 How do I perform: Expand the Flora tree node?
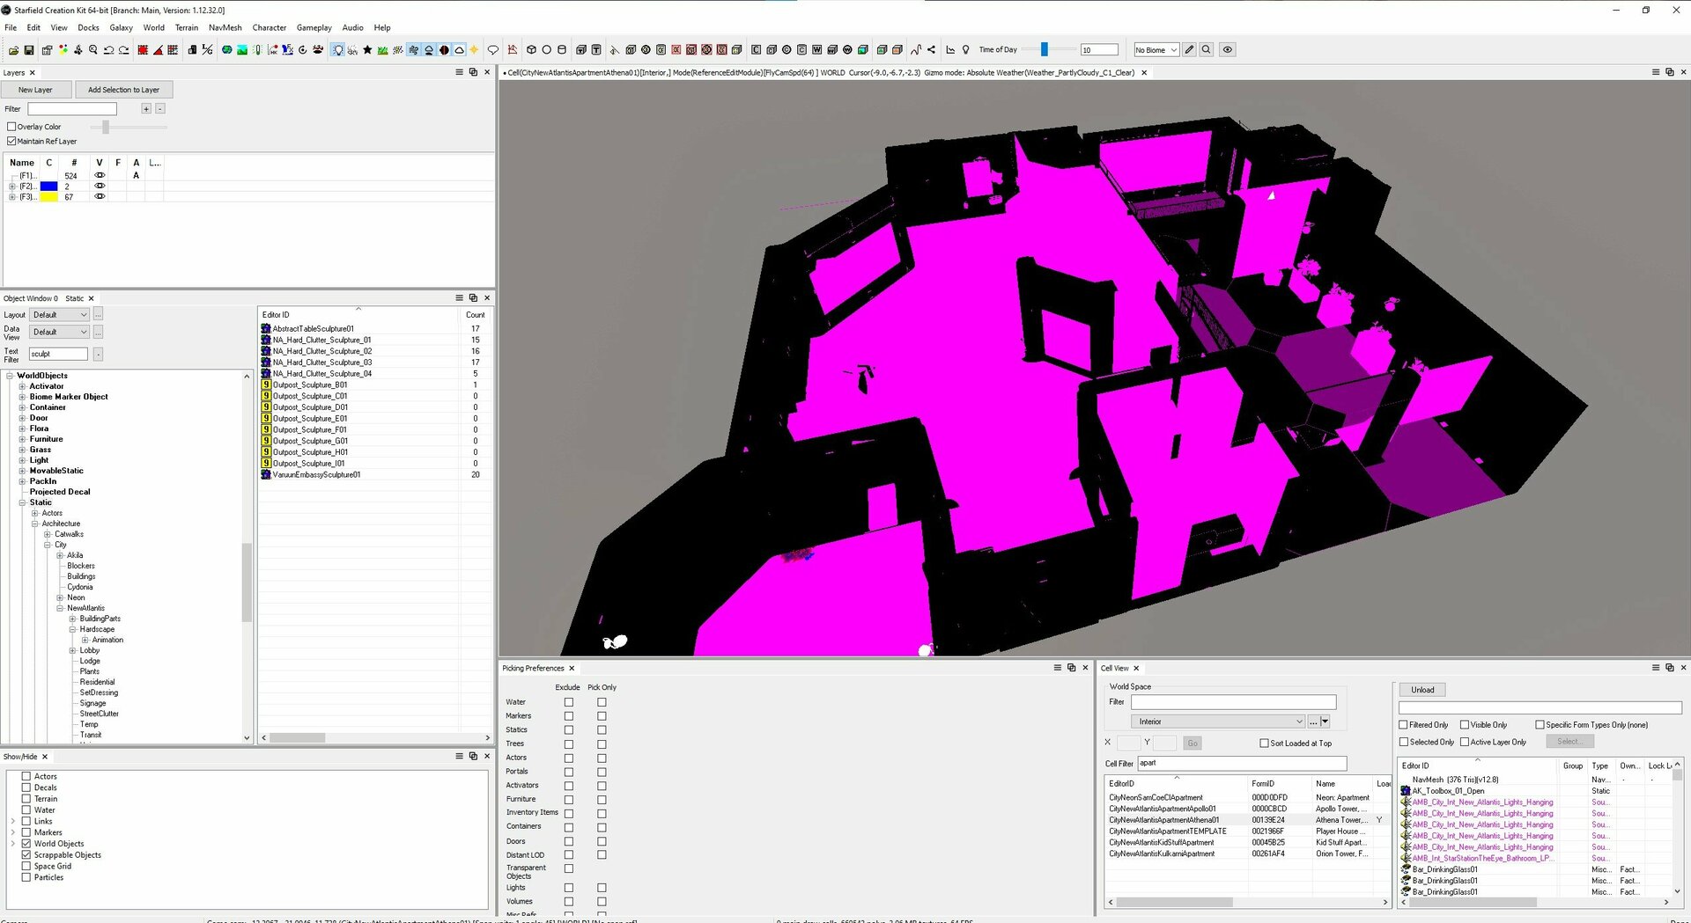pyautogui.click(x=22, y=429)
